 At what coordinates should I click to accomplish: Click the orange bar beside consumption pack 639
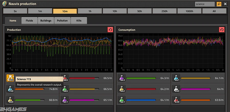click(x=195, y=100)
